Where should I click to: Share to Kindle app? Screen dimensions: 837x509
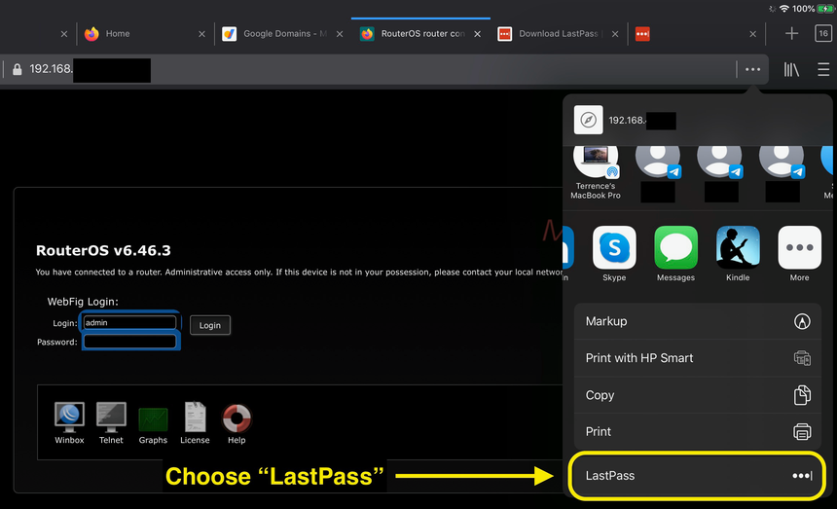738,248
